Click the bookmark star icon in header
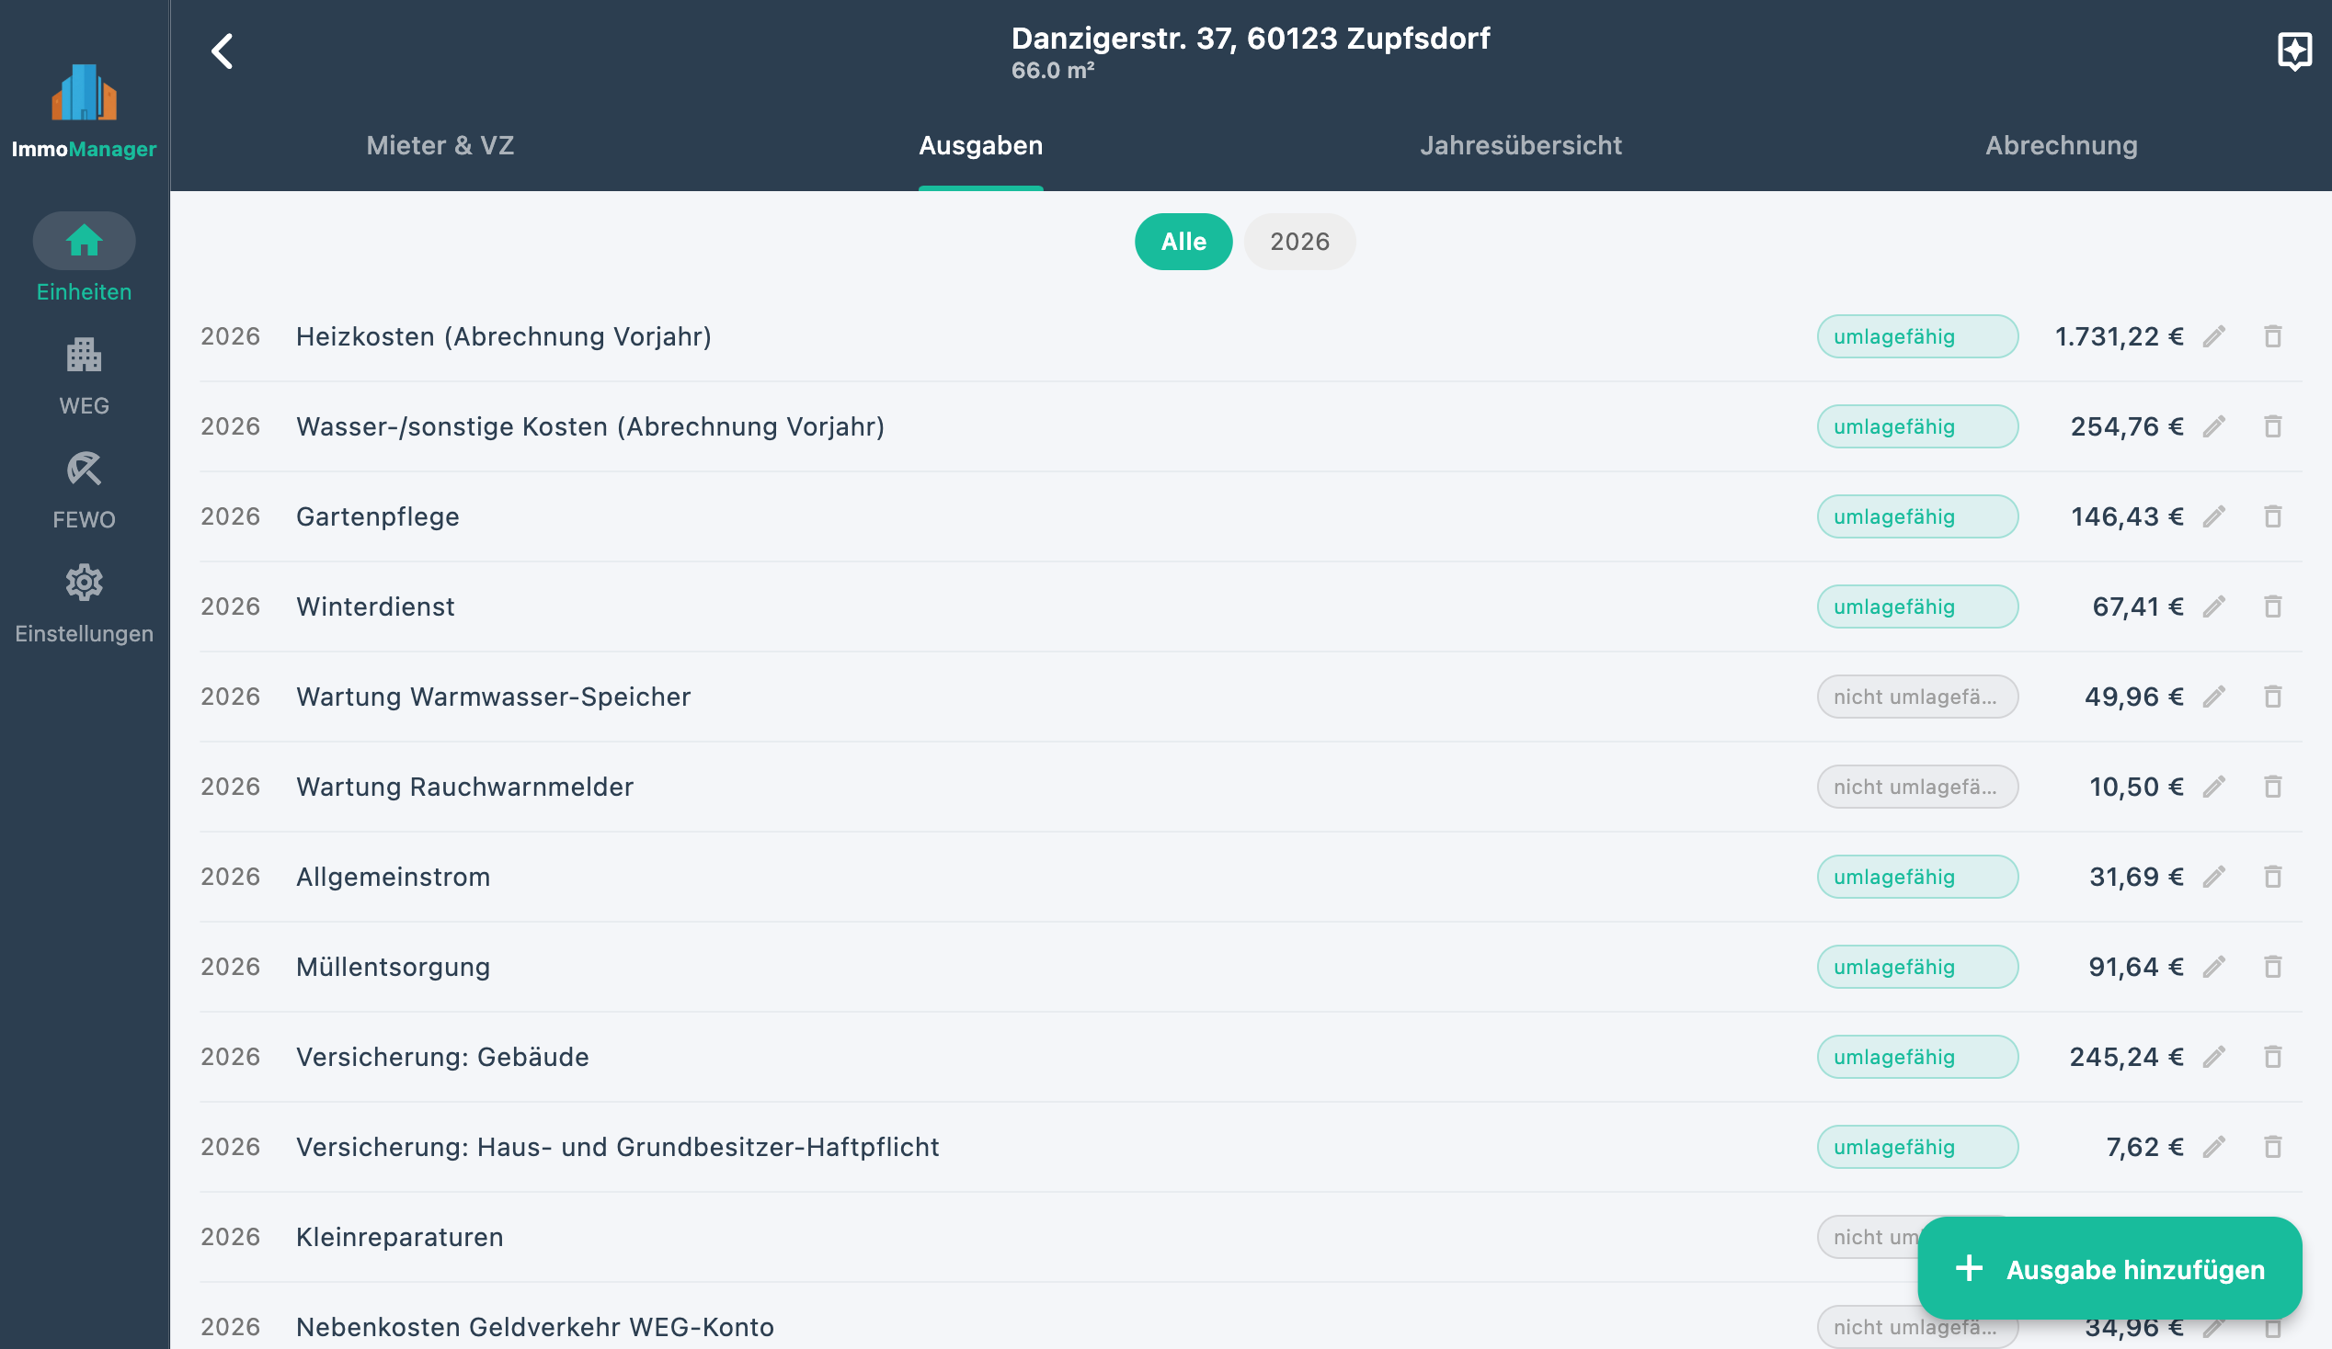This screenshot has width=2332, height=1349. pos(2294,51)
